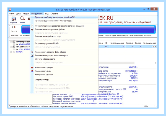Click the 0C ID cell in partition row

(x=106, y=47)
